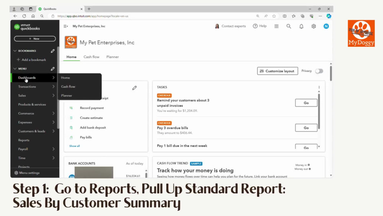383x216 pixels.
Task: Toggle the Privacy switch
Action: click(319, 71)
